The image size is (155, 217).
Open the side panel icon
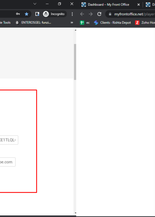[37, 14]
